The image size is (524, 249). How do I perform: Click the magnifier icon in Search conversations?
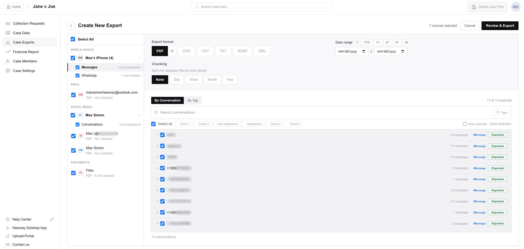coord(156,112)
